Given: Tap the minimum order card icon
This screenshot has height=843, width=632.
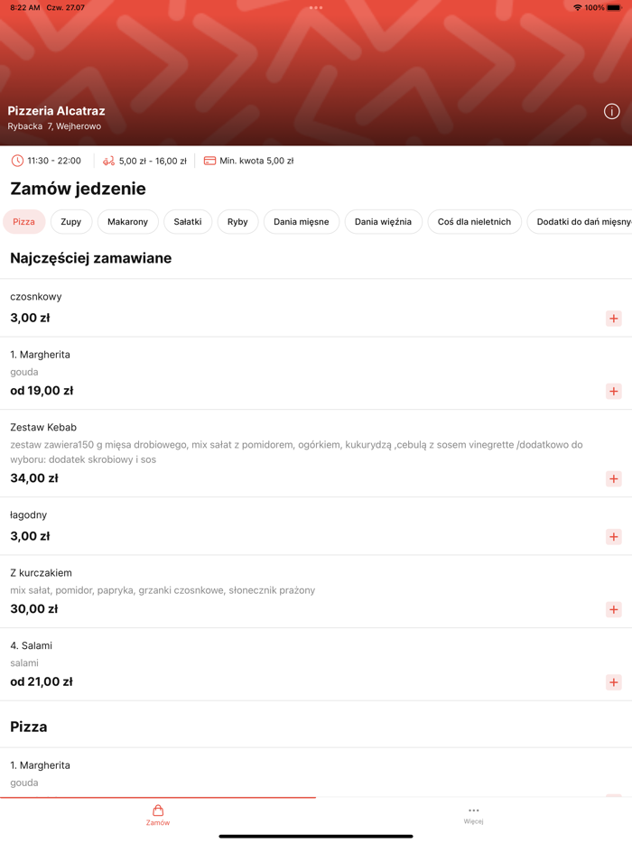Looking at the screenshot, I should point(209,161).
